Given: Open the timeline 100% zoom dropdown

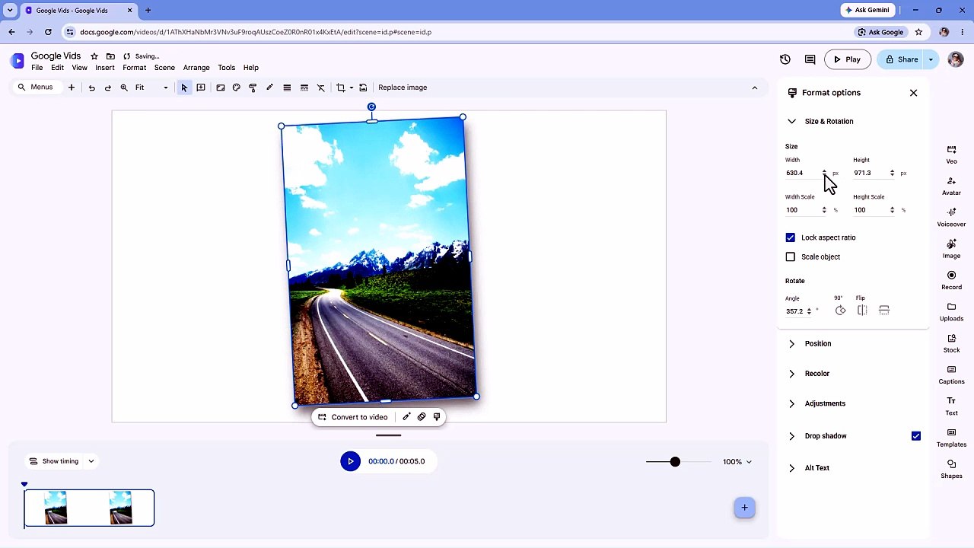Looking at the screenshot, I should coord(737,462).
